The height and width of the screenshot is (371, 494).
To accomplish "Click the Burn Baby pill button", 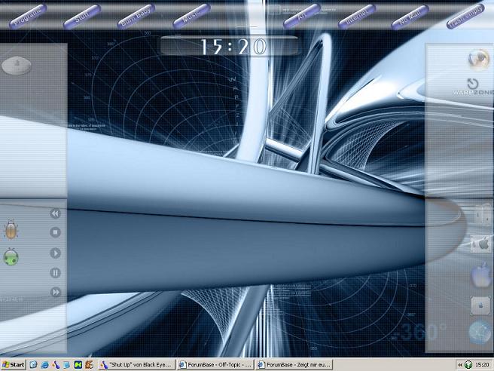I will pyautogui.click(x=136, y=17).
